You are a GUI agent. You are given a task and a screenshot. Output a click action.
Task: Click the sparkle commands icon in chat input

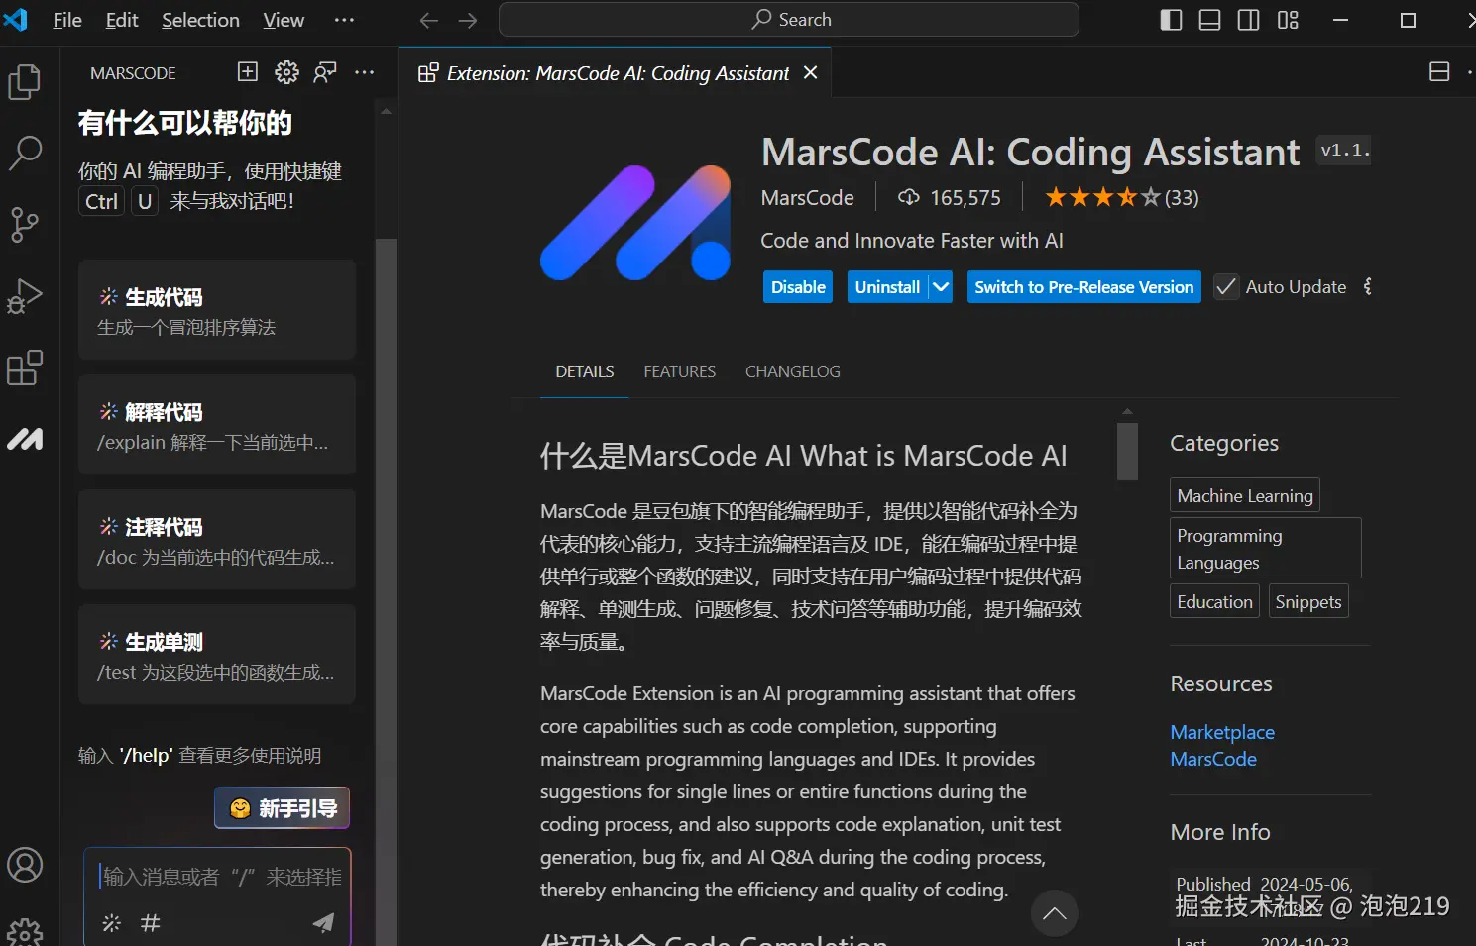pyautogui.click(x=112, y=922)
